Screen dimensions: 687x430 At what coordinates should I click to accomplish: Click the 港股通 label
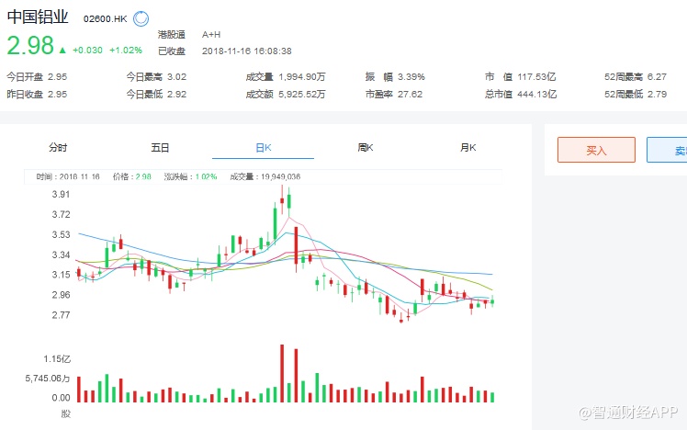172,34
